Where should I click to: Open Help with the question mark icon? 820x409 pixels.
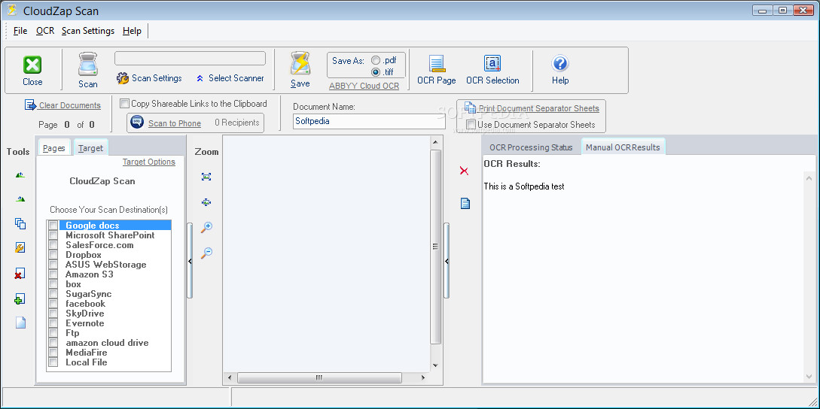tap(560, 64)
